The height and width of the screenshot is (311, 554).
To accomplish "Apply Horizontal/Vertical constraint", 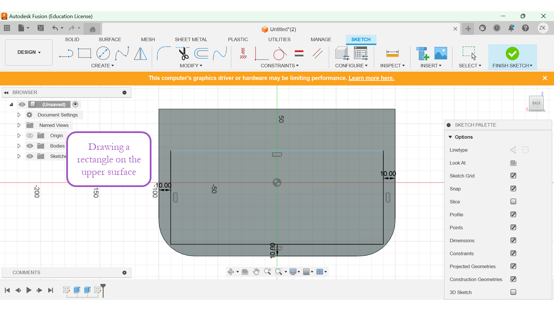I will click(243, 54).
